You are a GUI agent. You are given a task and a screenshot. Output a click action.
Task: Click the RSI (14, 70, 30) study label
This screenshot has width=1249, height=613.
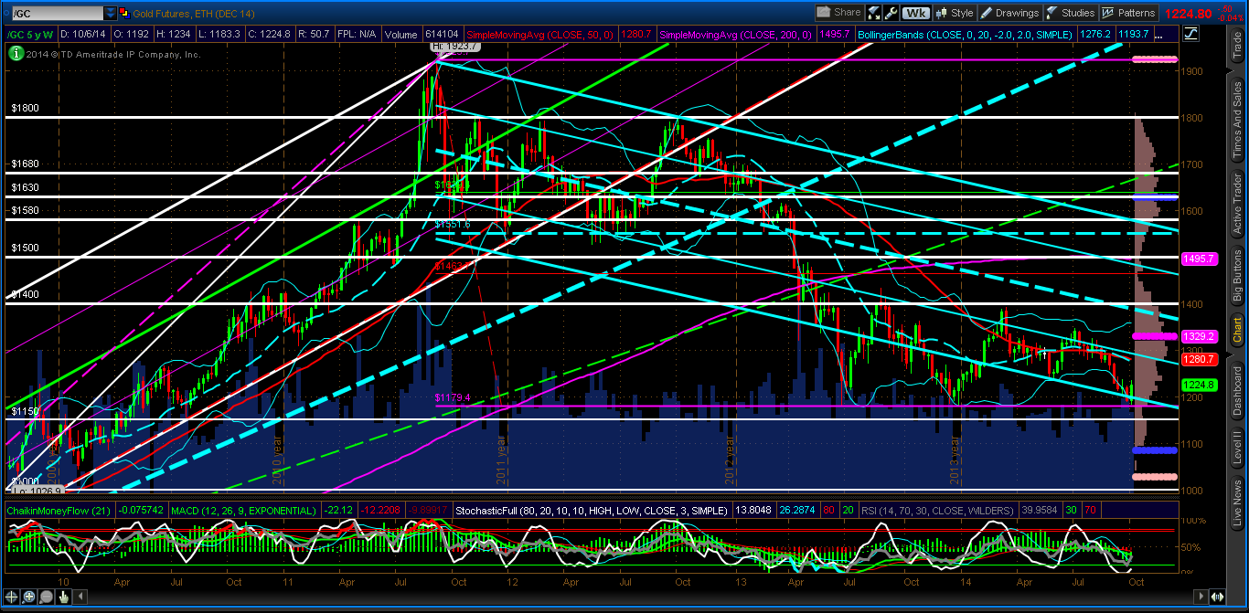click(936, 510)
